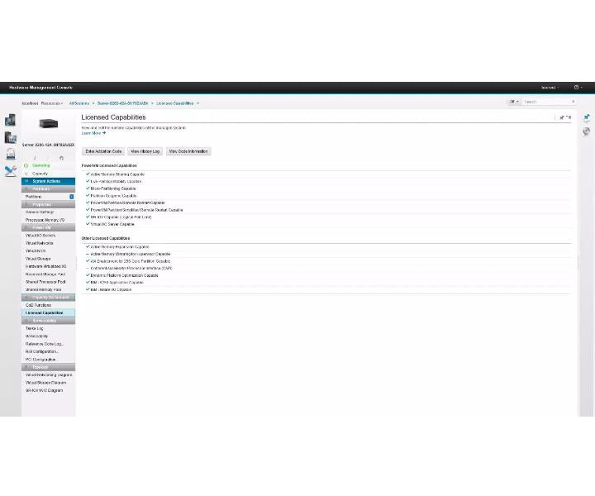Collapse the Partitions section header
Screen dimensions: 595x496
[x=48, y=189]
